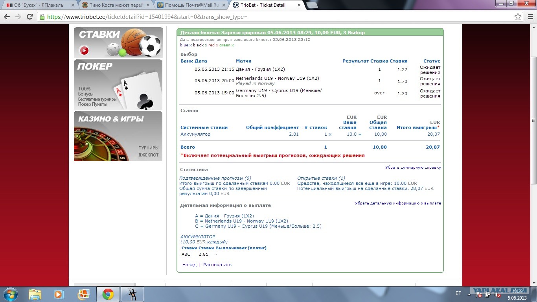Image resolution: width=537 pixels, height=302 pixels.
Task: Close the Помощь Почта@Mail.Ru tab
Action: point(223,6)
